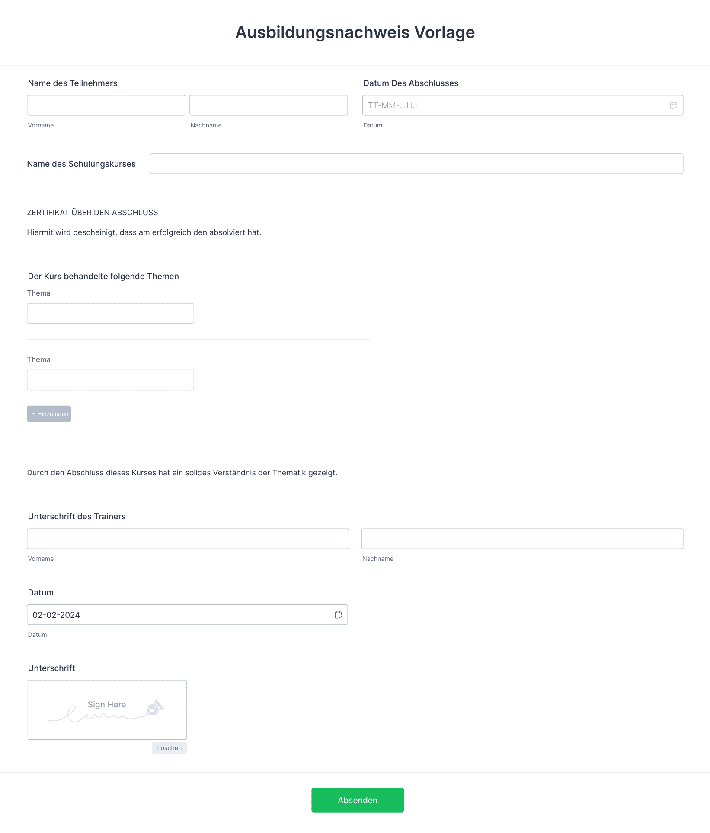710x833 pixels.
Task: Click the Ausbildungsnachweis Vorlage heading
Action: pyautogui.click(x=355, y=32)
